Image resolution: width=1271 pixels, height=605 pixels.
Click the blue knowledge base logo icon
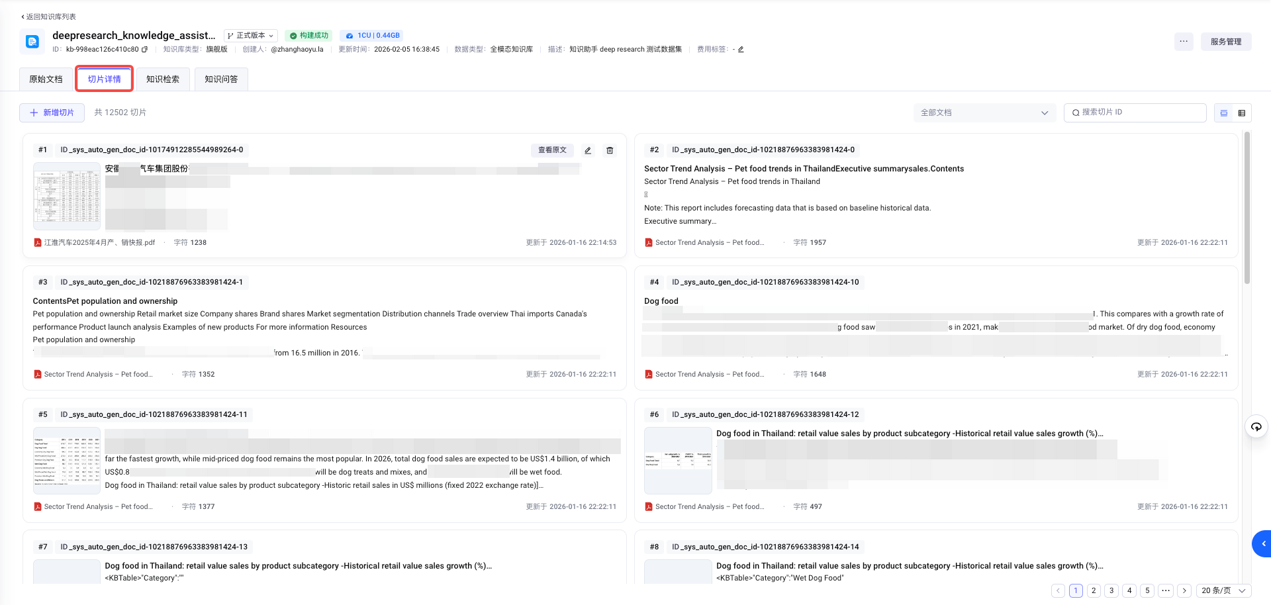click(x=32, y=42)
